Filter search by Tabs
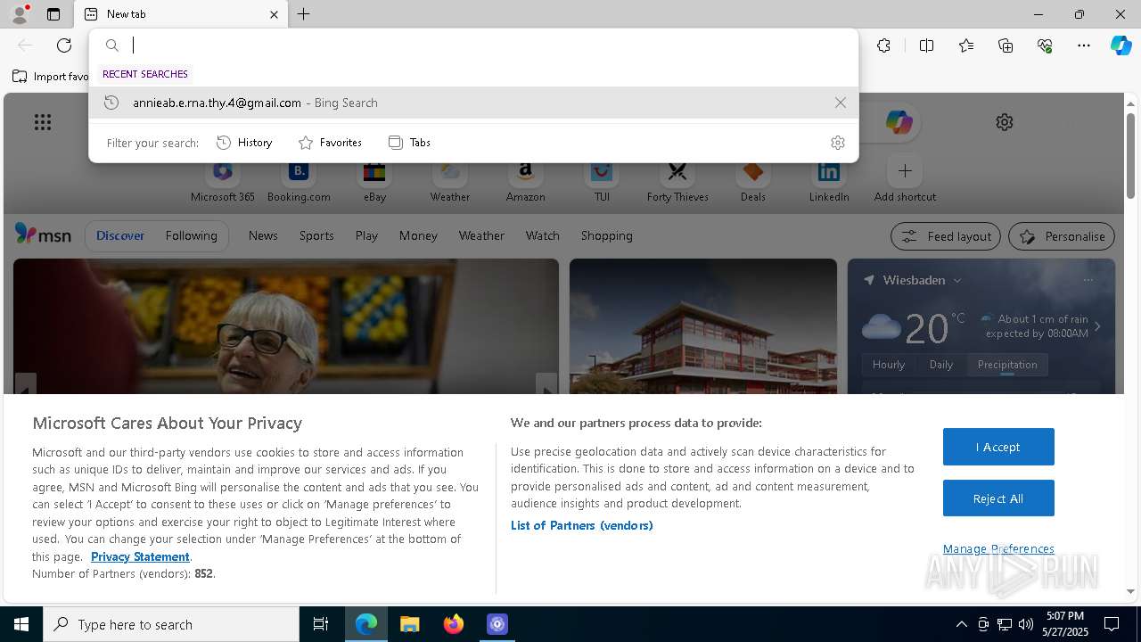Viewport: 1141px width, 642px height. pyautogui.click(x=409, y=143)
